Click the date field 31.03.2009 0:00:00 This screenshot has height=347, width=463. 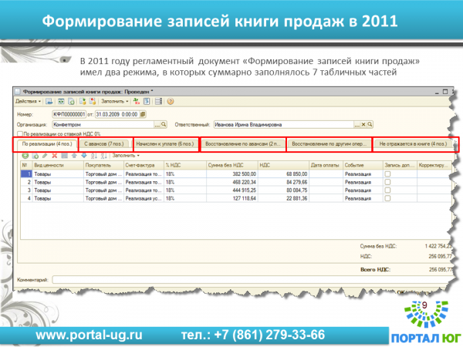pyautogui.click(x=117, y=114)
